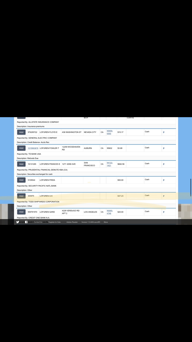Select property ID 16131265

tap(32, 164)
